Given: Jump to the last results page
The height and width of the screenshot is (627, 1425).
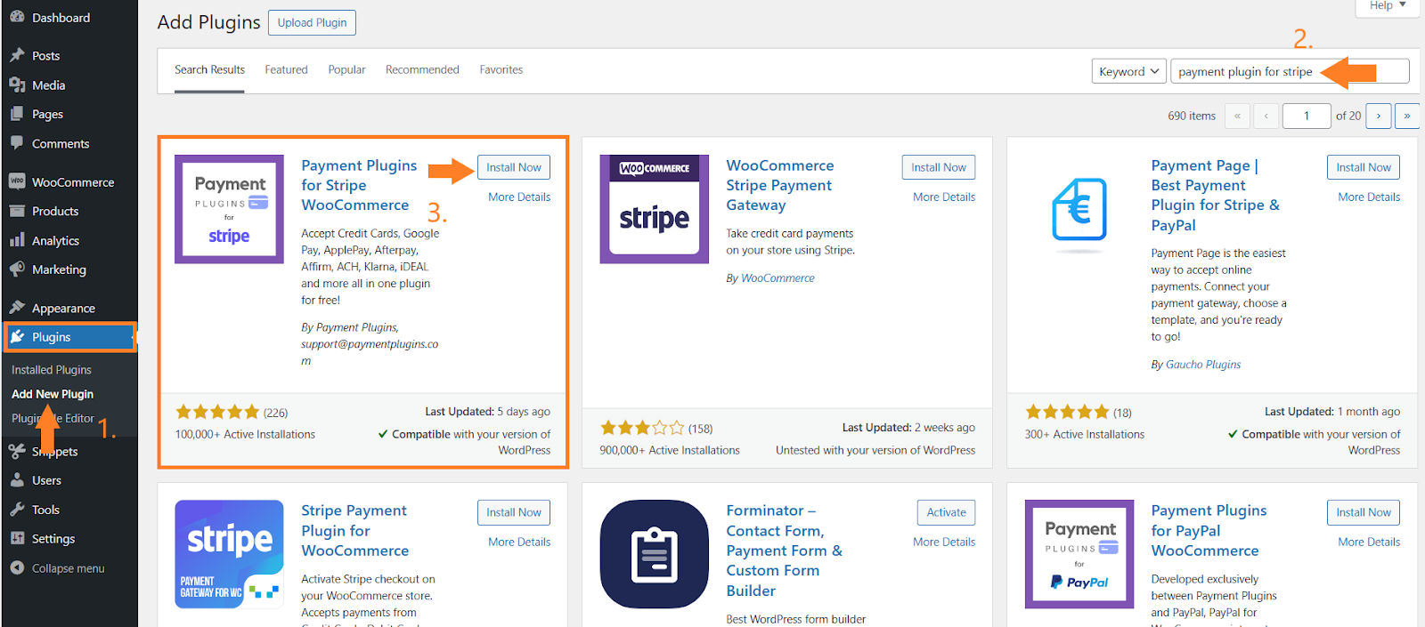Looking at the screenshot, I should [1407, 116].
